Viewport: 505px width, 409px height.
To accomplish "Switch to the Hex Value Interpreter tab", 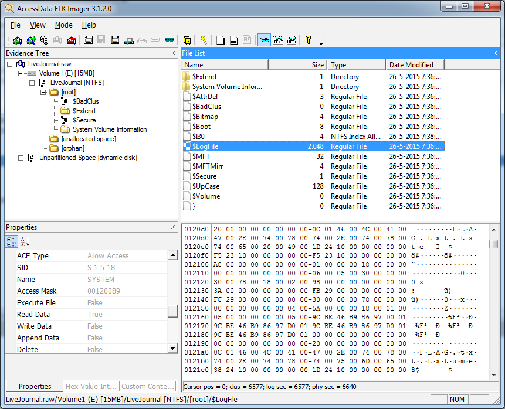I will click(x=91, y=386).
